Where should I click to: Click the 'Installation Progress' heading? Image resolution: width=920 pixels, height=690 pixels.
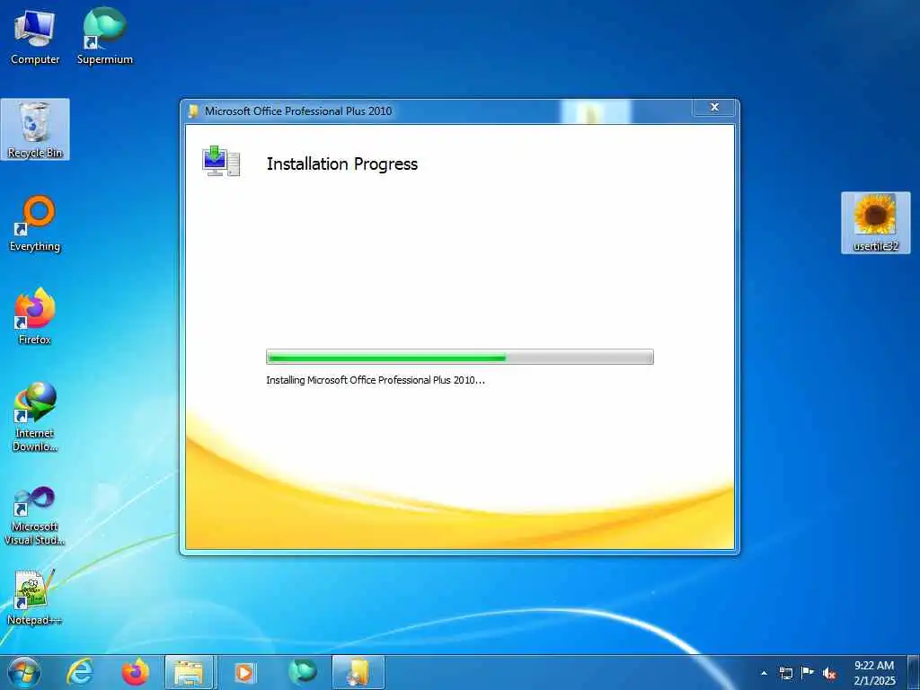coord(342,164)
